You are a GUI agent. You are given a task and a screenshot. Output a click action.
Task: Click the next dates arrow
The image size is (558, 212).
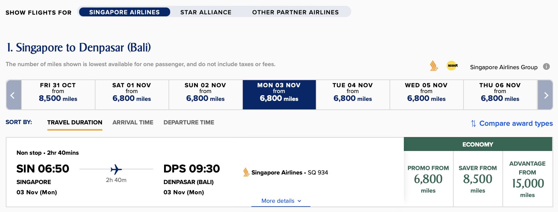545,95
